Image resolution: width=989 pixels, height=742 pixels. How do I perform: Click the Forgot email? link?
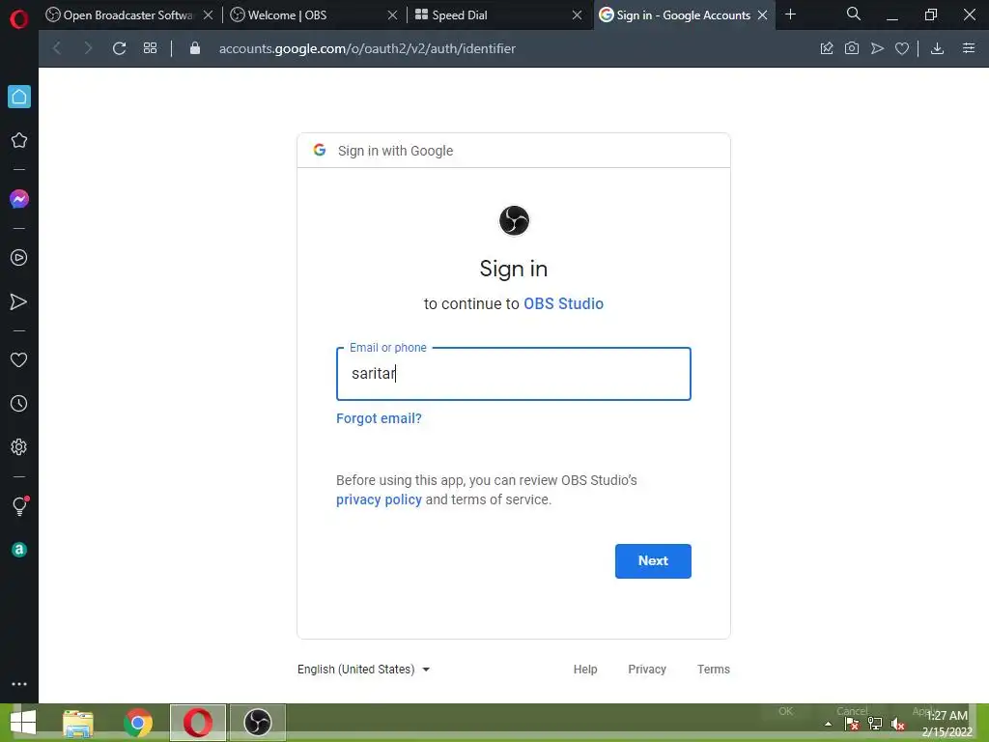pos(379,418)
